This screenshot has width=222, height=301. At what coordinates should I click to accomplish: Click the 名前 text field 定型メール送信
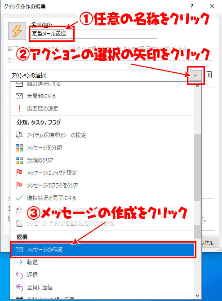(x=94, y=34)
